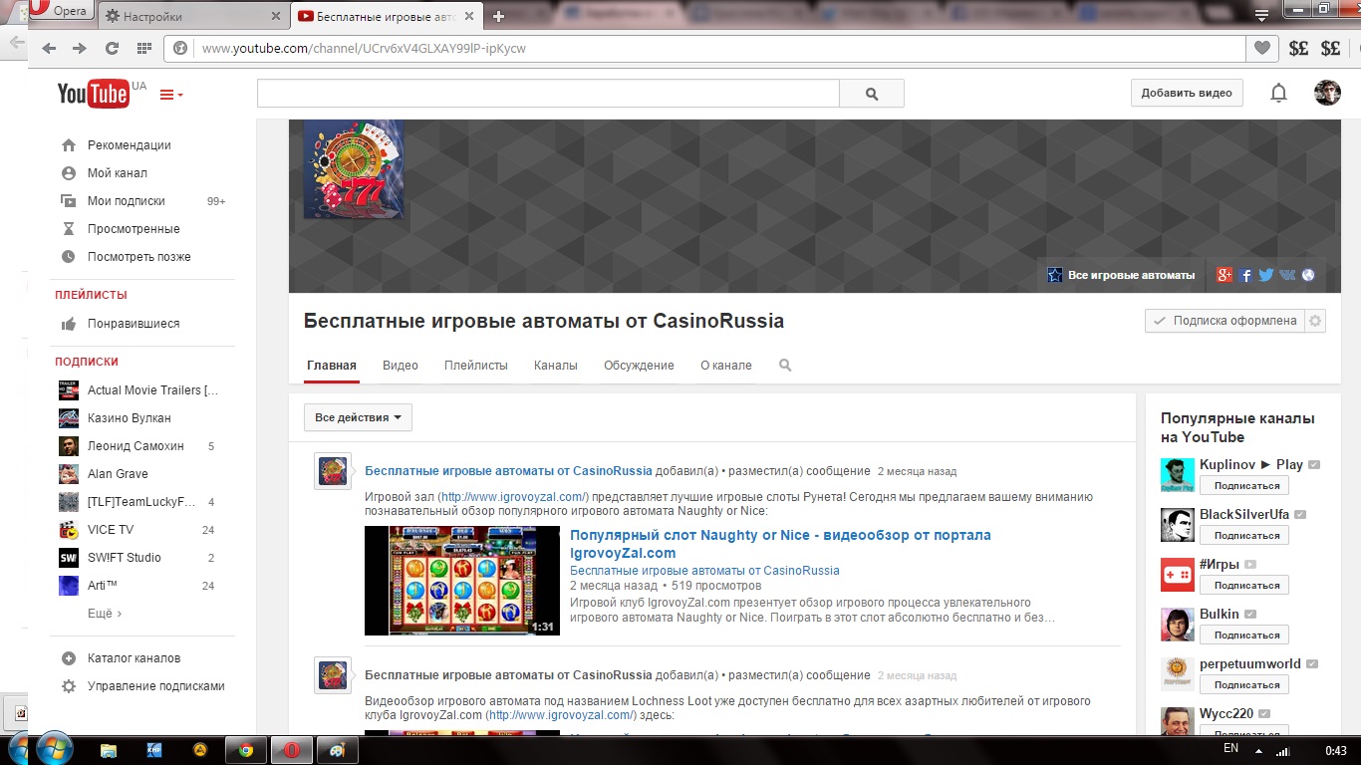Add page to bookmarks with heart icon

1261,48
